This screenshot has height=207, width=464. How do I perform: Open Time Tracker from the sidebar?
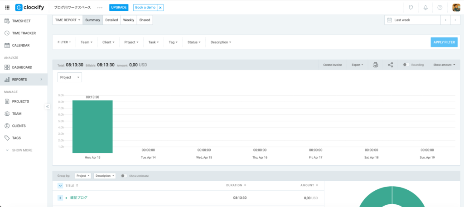coord(24,33)
